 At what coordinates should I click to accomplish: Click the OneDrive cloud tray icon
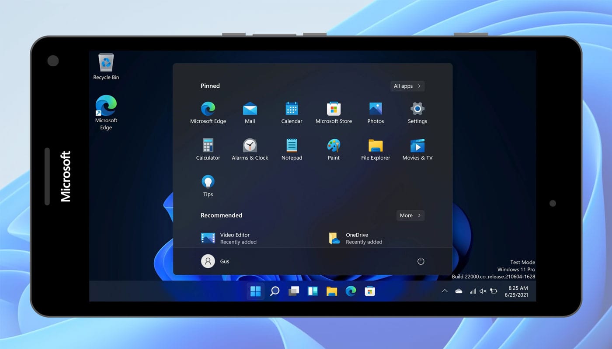(x=459, y=291)
